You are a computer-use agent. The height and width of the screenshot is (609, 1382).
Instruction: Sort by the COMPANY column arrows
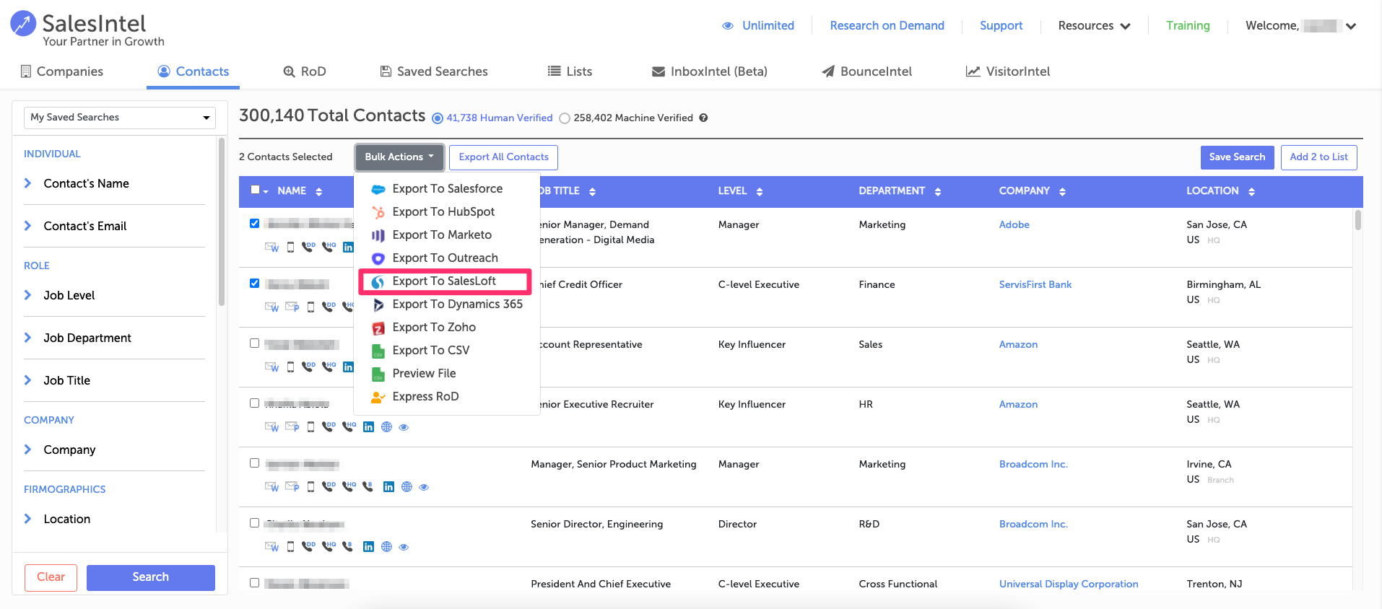pos(1062,191)
